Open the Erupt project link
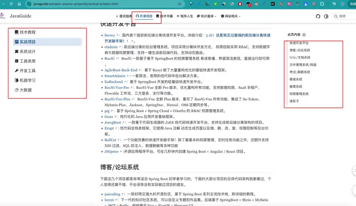 click(x=111, y=128)
